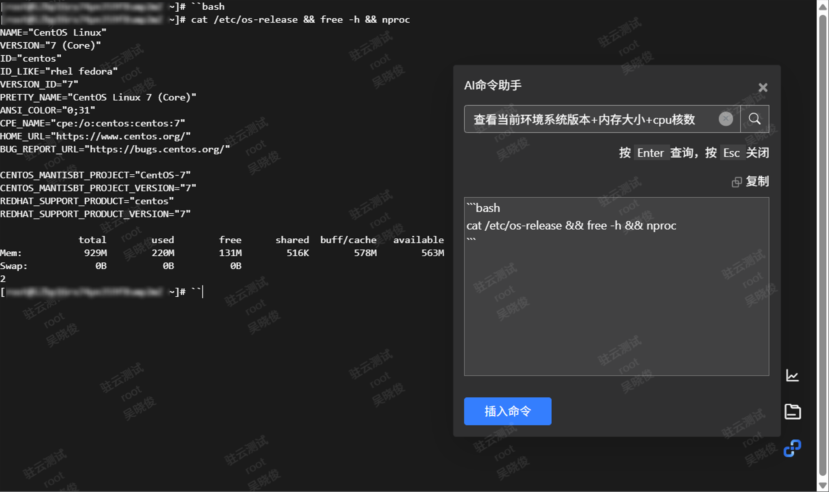Click the 'cat /etc/os-release && free -h && nproc' line in the output box
829x492 pixels.
pos(571,225)
